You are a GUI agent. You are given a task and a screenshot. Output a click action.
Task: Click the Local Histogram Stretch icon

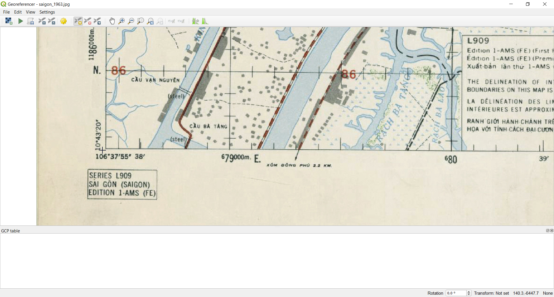tap(205, 21)
